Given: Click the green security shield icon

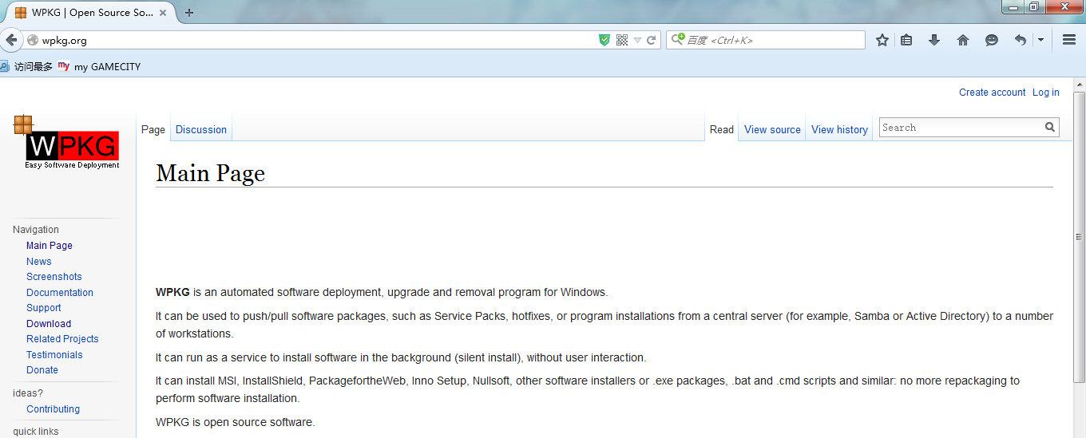Looking at the screenshot, I should click(x=604, y=40).
